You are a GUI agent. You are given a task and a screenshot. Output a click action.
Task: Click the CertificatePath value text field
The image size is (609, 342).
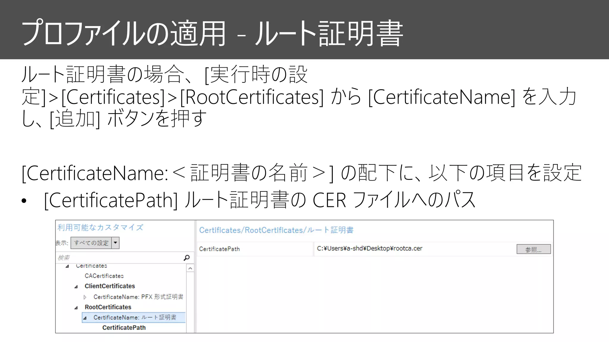(x=415, y=249)
